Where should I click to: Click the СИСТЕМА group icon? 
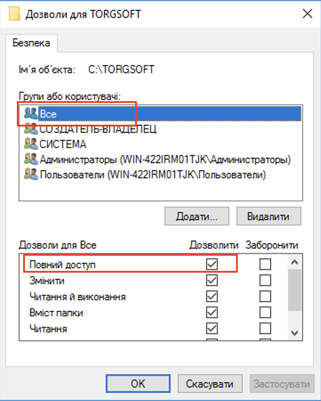pyautogui.click(x=31, y=144)
